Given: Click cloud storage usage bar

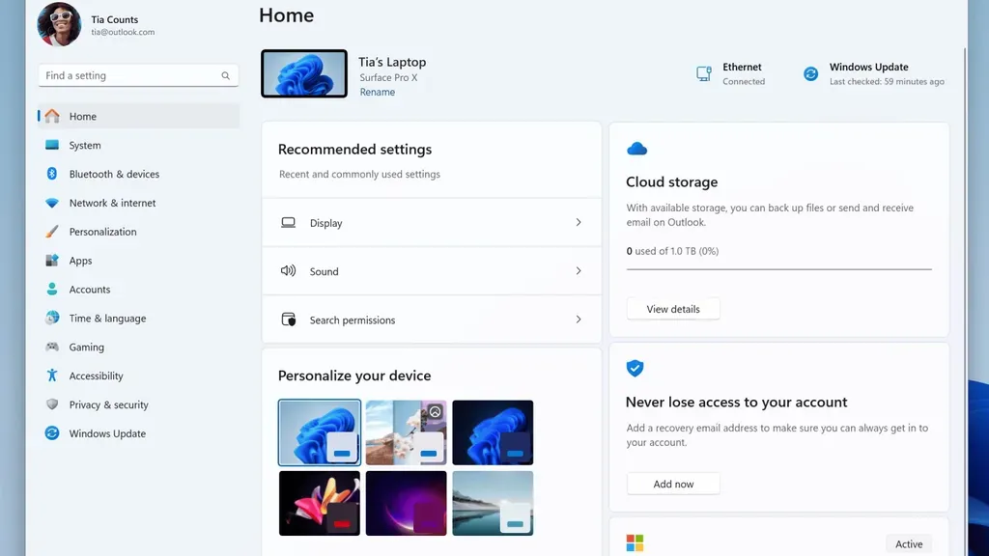Looking at the screenshot, I should coord(779,269).
